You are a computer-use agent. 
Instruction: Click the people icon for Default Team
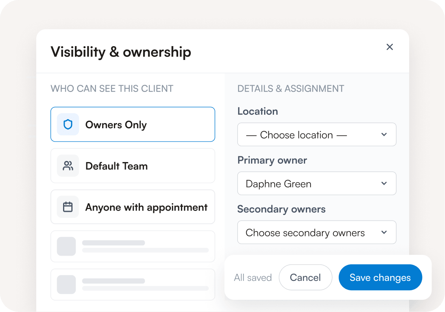(68, 166)
